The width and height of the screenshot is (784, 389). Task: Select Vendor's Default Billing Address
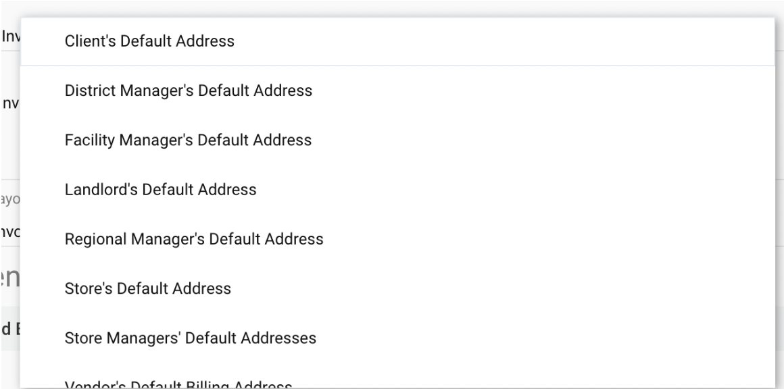point(178,385)
